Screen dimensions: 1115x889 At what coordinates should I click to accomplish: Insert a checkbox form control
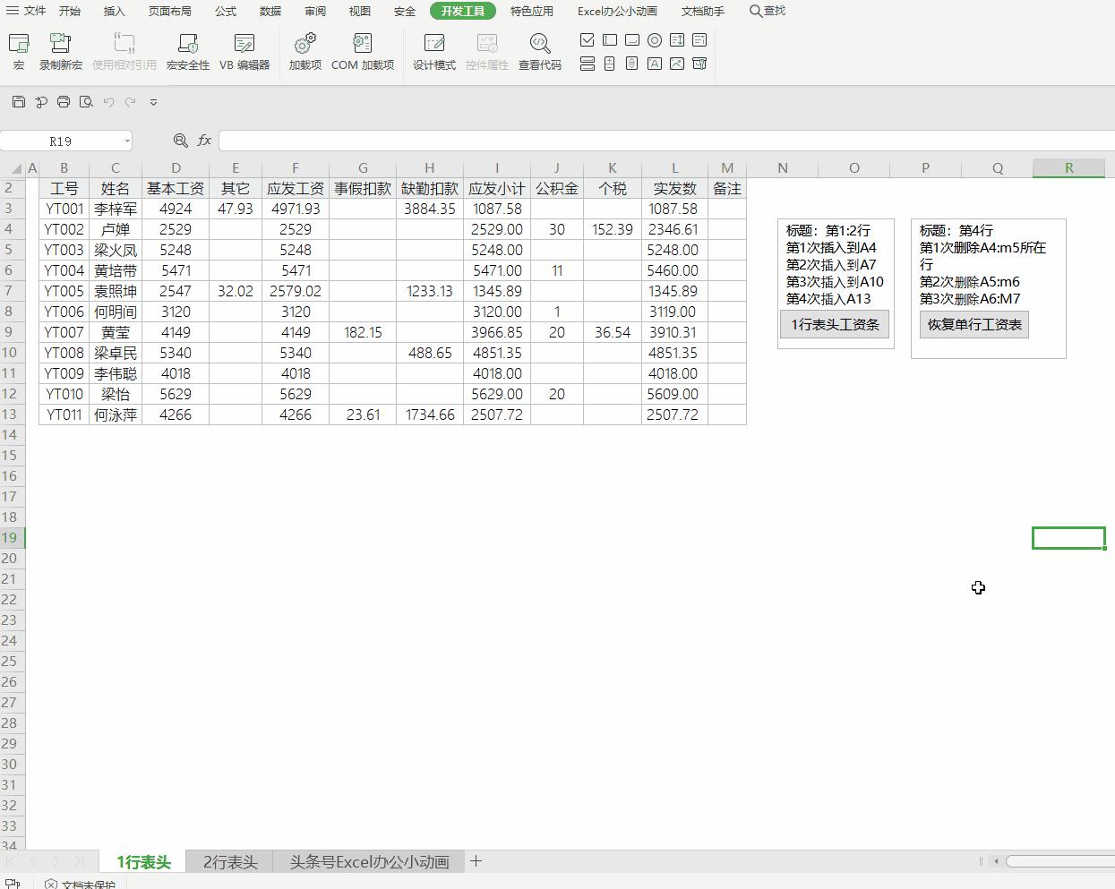tap(588, 39)
